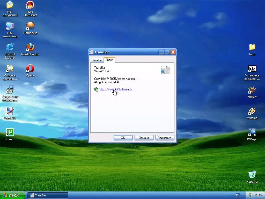Launch KMPlayer desktop shortcut
The image size is (265, 199).
pyautogui.click(x=252, y=134)
